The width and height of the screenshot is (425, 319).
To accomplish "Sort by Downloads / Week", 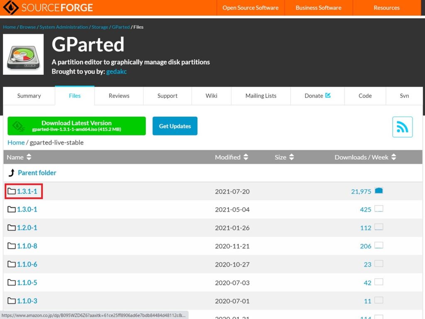I will click(365, 157).
